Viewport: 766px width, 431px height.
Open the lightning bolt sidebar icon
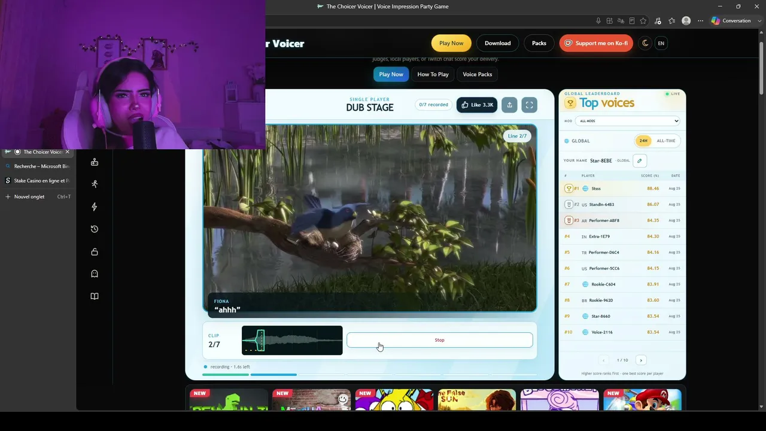point(95,207)
